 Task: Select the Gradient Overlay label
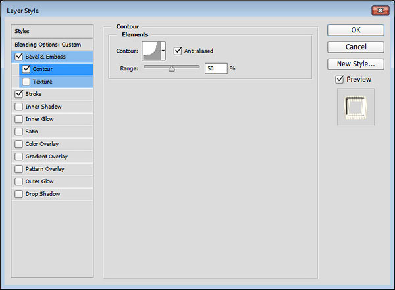pyautogui.click(x=46, y=157)
